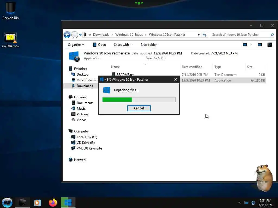Open the Share with menu
278x208 pixels.
[x=123, y=45]
